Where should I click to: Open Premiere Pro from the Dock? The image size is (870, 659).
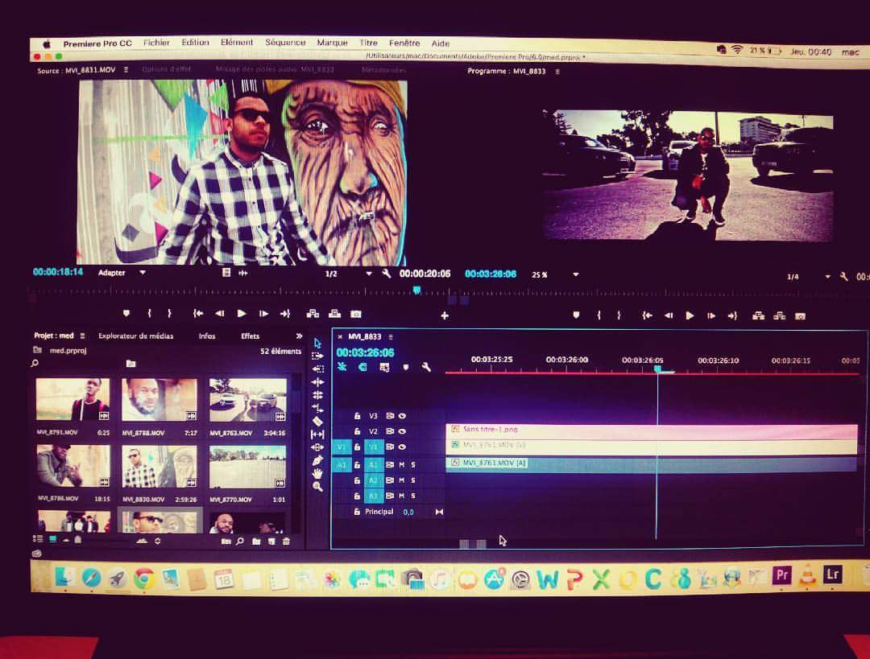(x=781, y=575)
